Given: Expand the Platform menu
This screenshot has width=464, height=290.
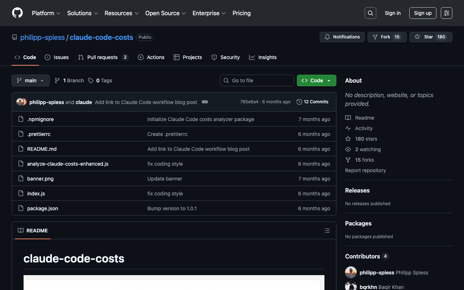Looking at the screenshot, I should [x=46, y=13].
